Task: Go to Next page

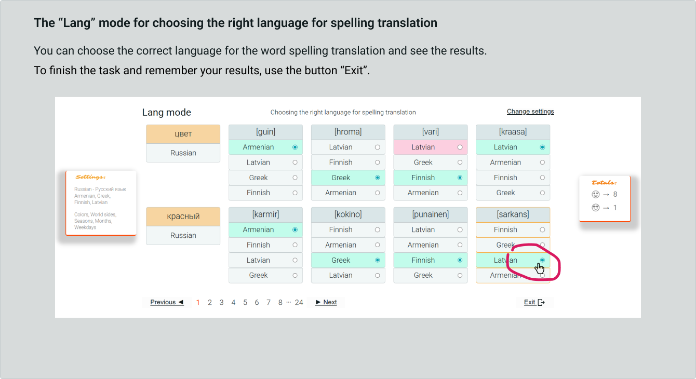Action: tap(326, 302)
